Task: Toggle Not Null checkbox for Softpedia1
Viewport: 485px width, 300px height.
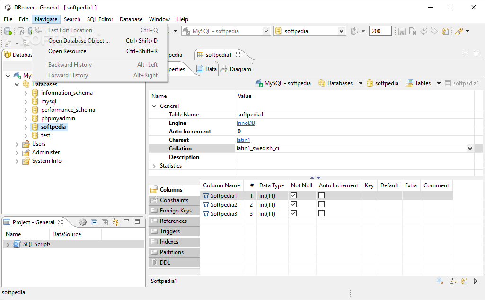Action: click(x=293, y=195)
